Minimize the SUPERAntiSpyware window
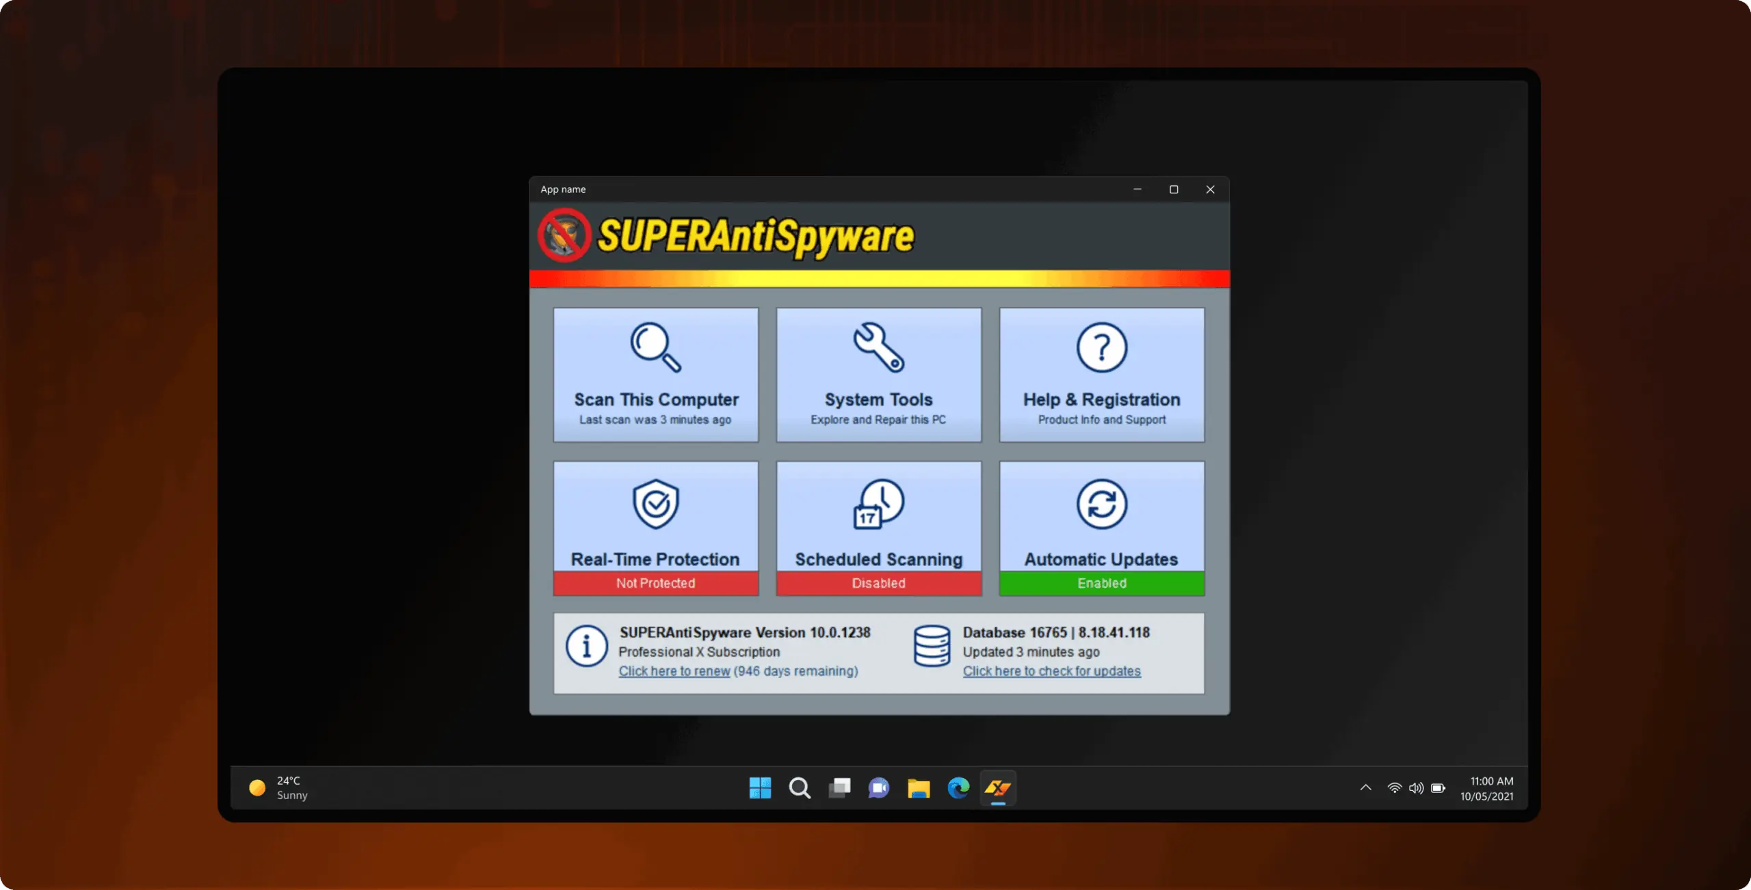The image size is (1751, 890). (x=1137, y=189)
